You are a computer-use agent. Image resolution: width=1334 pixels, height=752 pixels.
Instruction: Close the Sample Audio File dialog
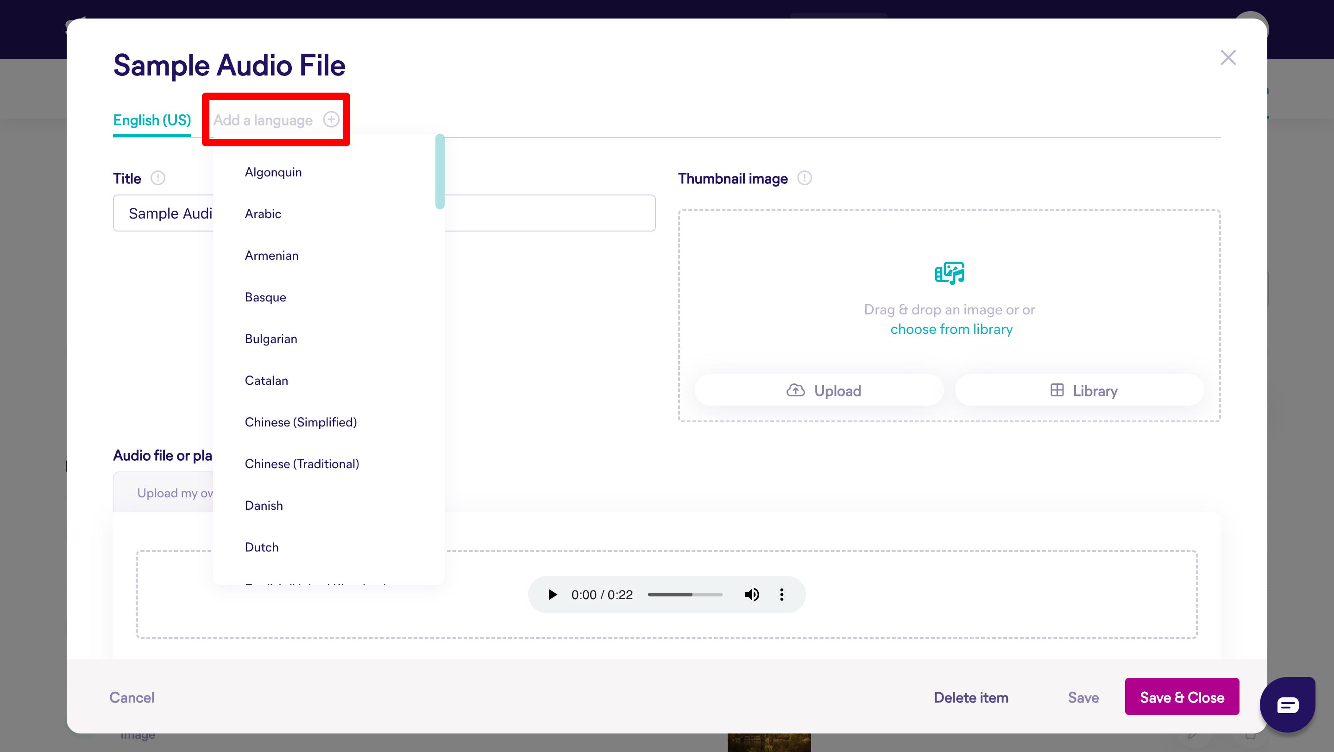pyautogui.click(x=1228, y=57)
